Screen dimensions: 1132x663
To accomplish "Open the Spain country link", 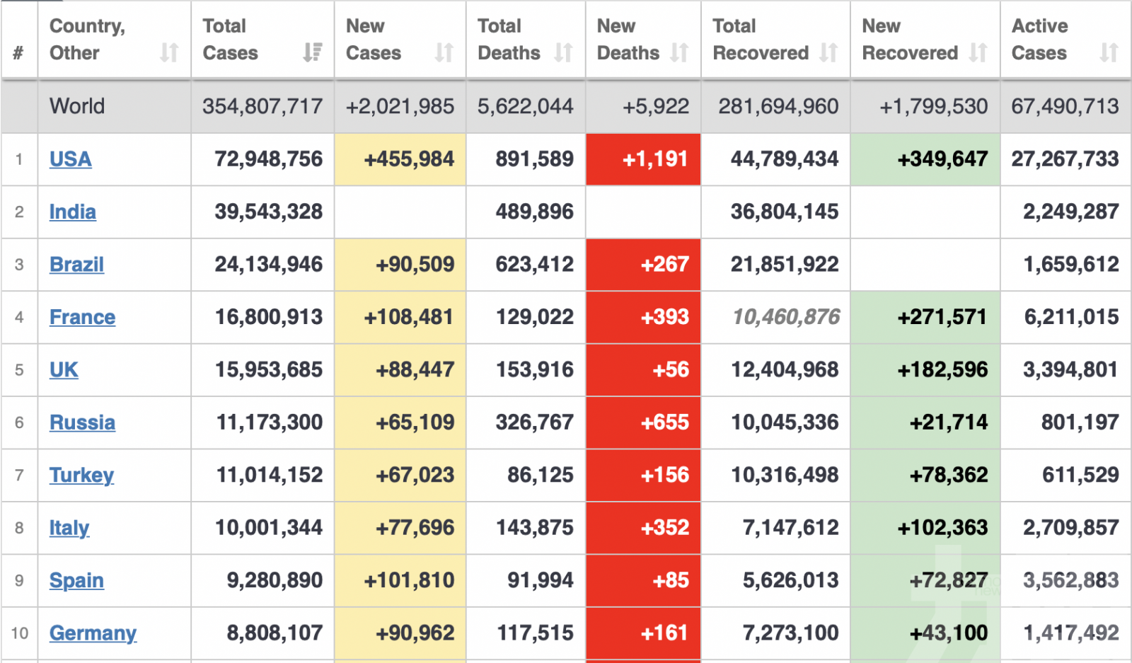I will click(x=76, y=581).
